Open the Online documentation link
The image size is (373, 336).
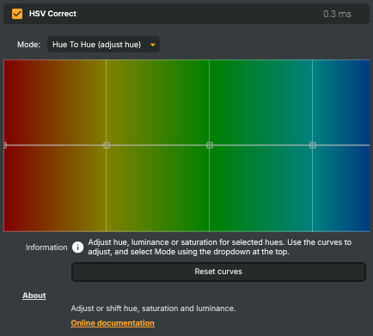[113, 323]
